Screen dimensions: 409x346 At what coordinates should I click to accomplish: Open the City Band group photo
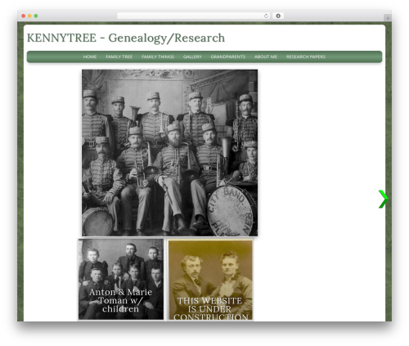(169, 153)
